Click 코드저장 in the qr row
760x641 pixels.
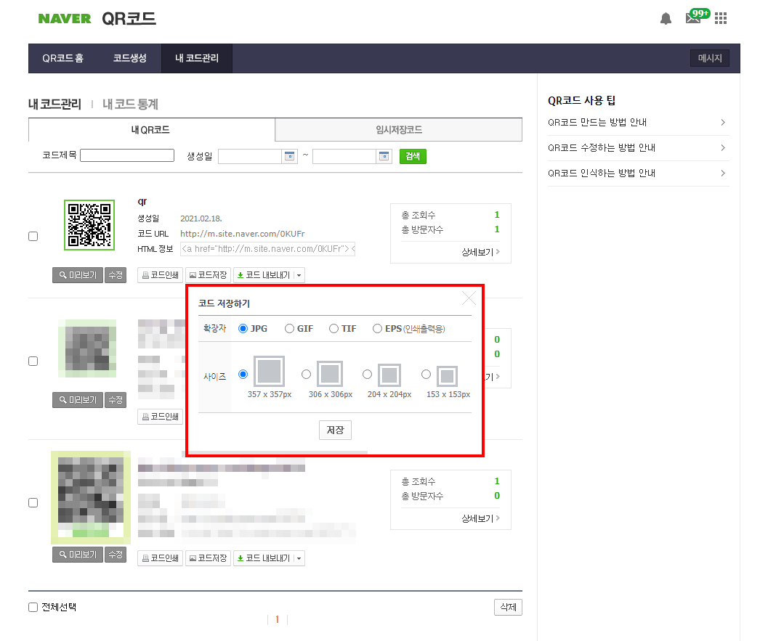(208, 275)
